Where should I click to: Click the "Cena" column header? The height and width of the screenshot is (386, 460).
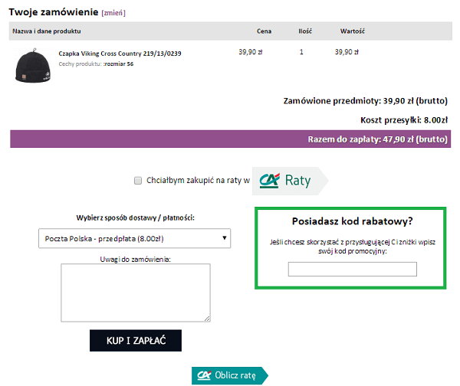[x=265, y=31]
